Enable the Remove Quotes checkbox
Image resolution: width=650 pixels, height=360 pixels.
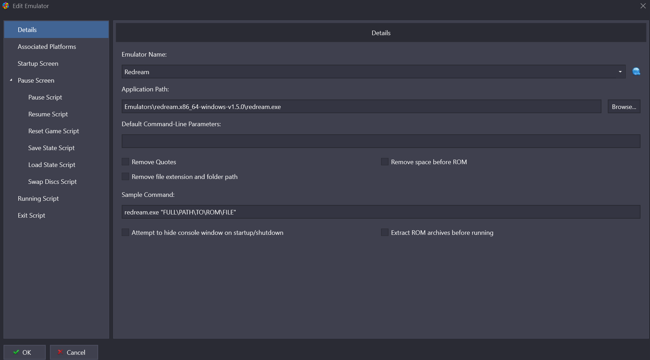click(x=125, y=162)
